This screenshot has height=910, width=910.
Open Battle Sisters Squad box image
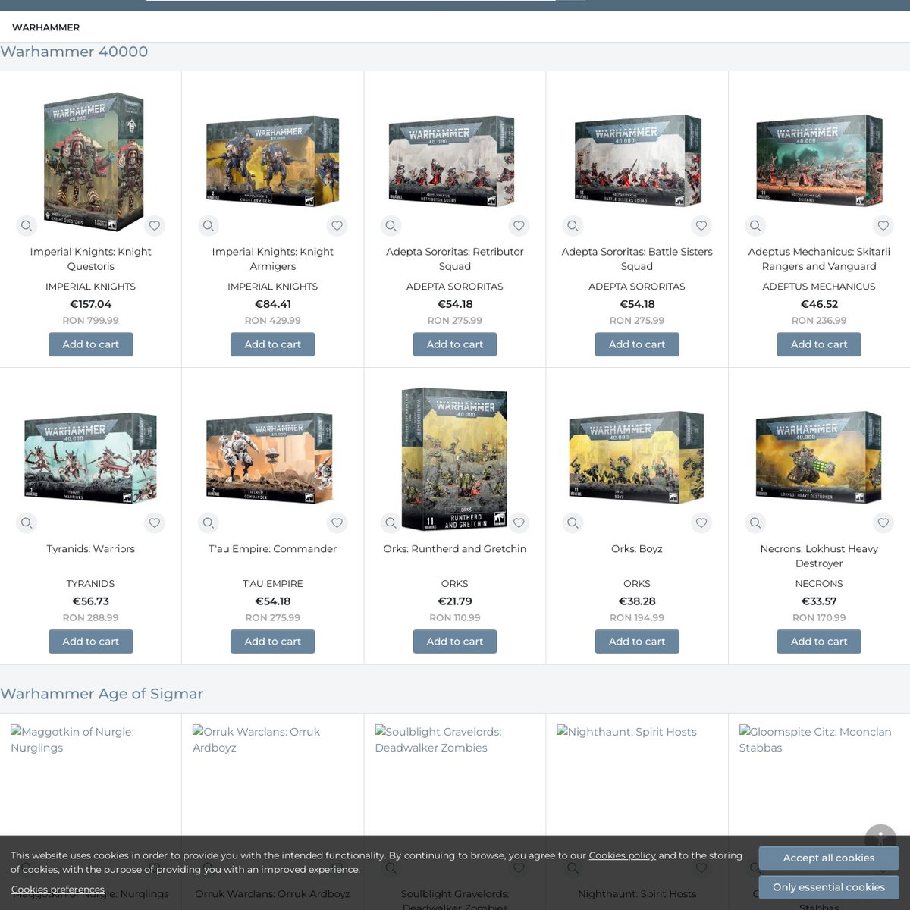(x=638, y=161)
